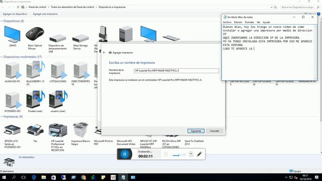Open Notepad Ayuda menu
Viewport: 322px width, 181px height.
tap(266, 22)
